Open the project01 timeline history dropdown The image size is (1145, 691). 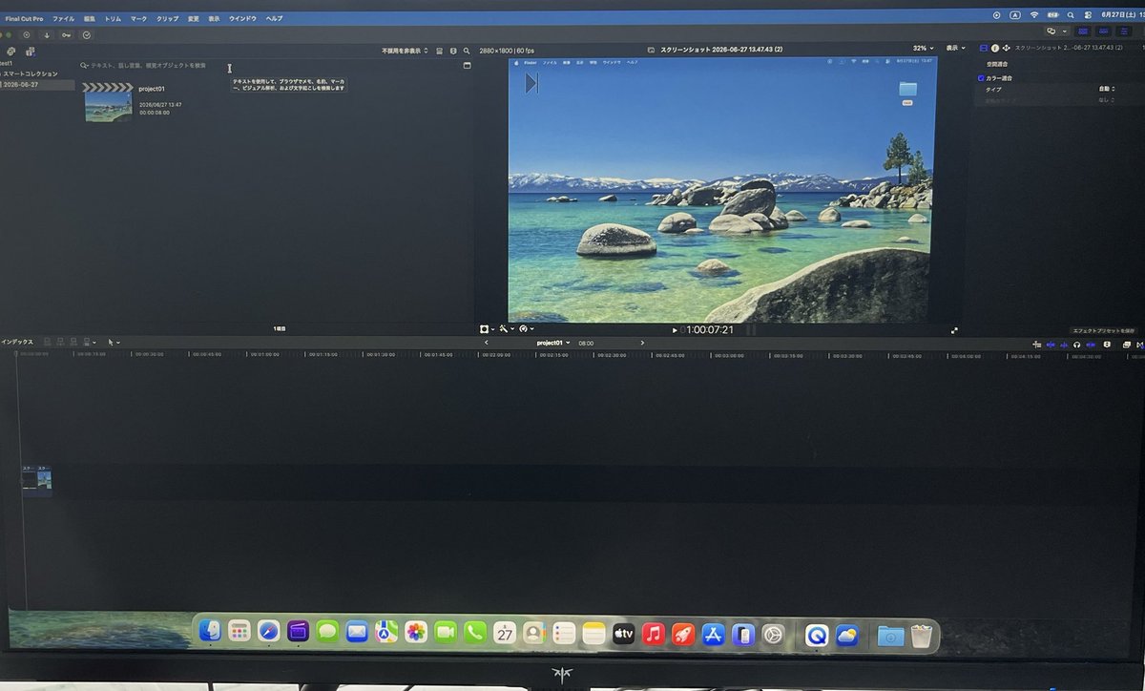553,343
